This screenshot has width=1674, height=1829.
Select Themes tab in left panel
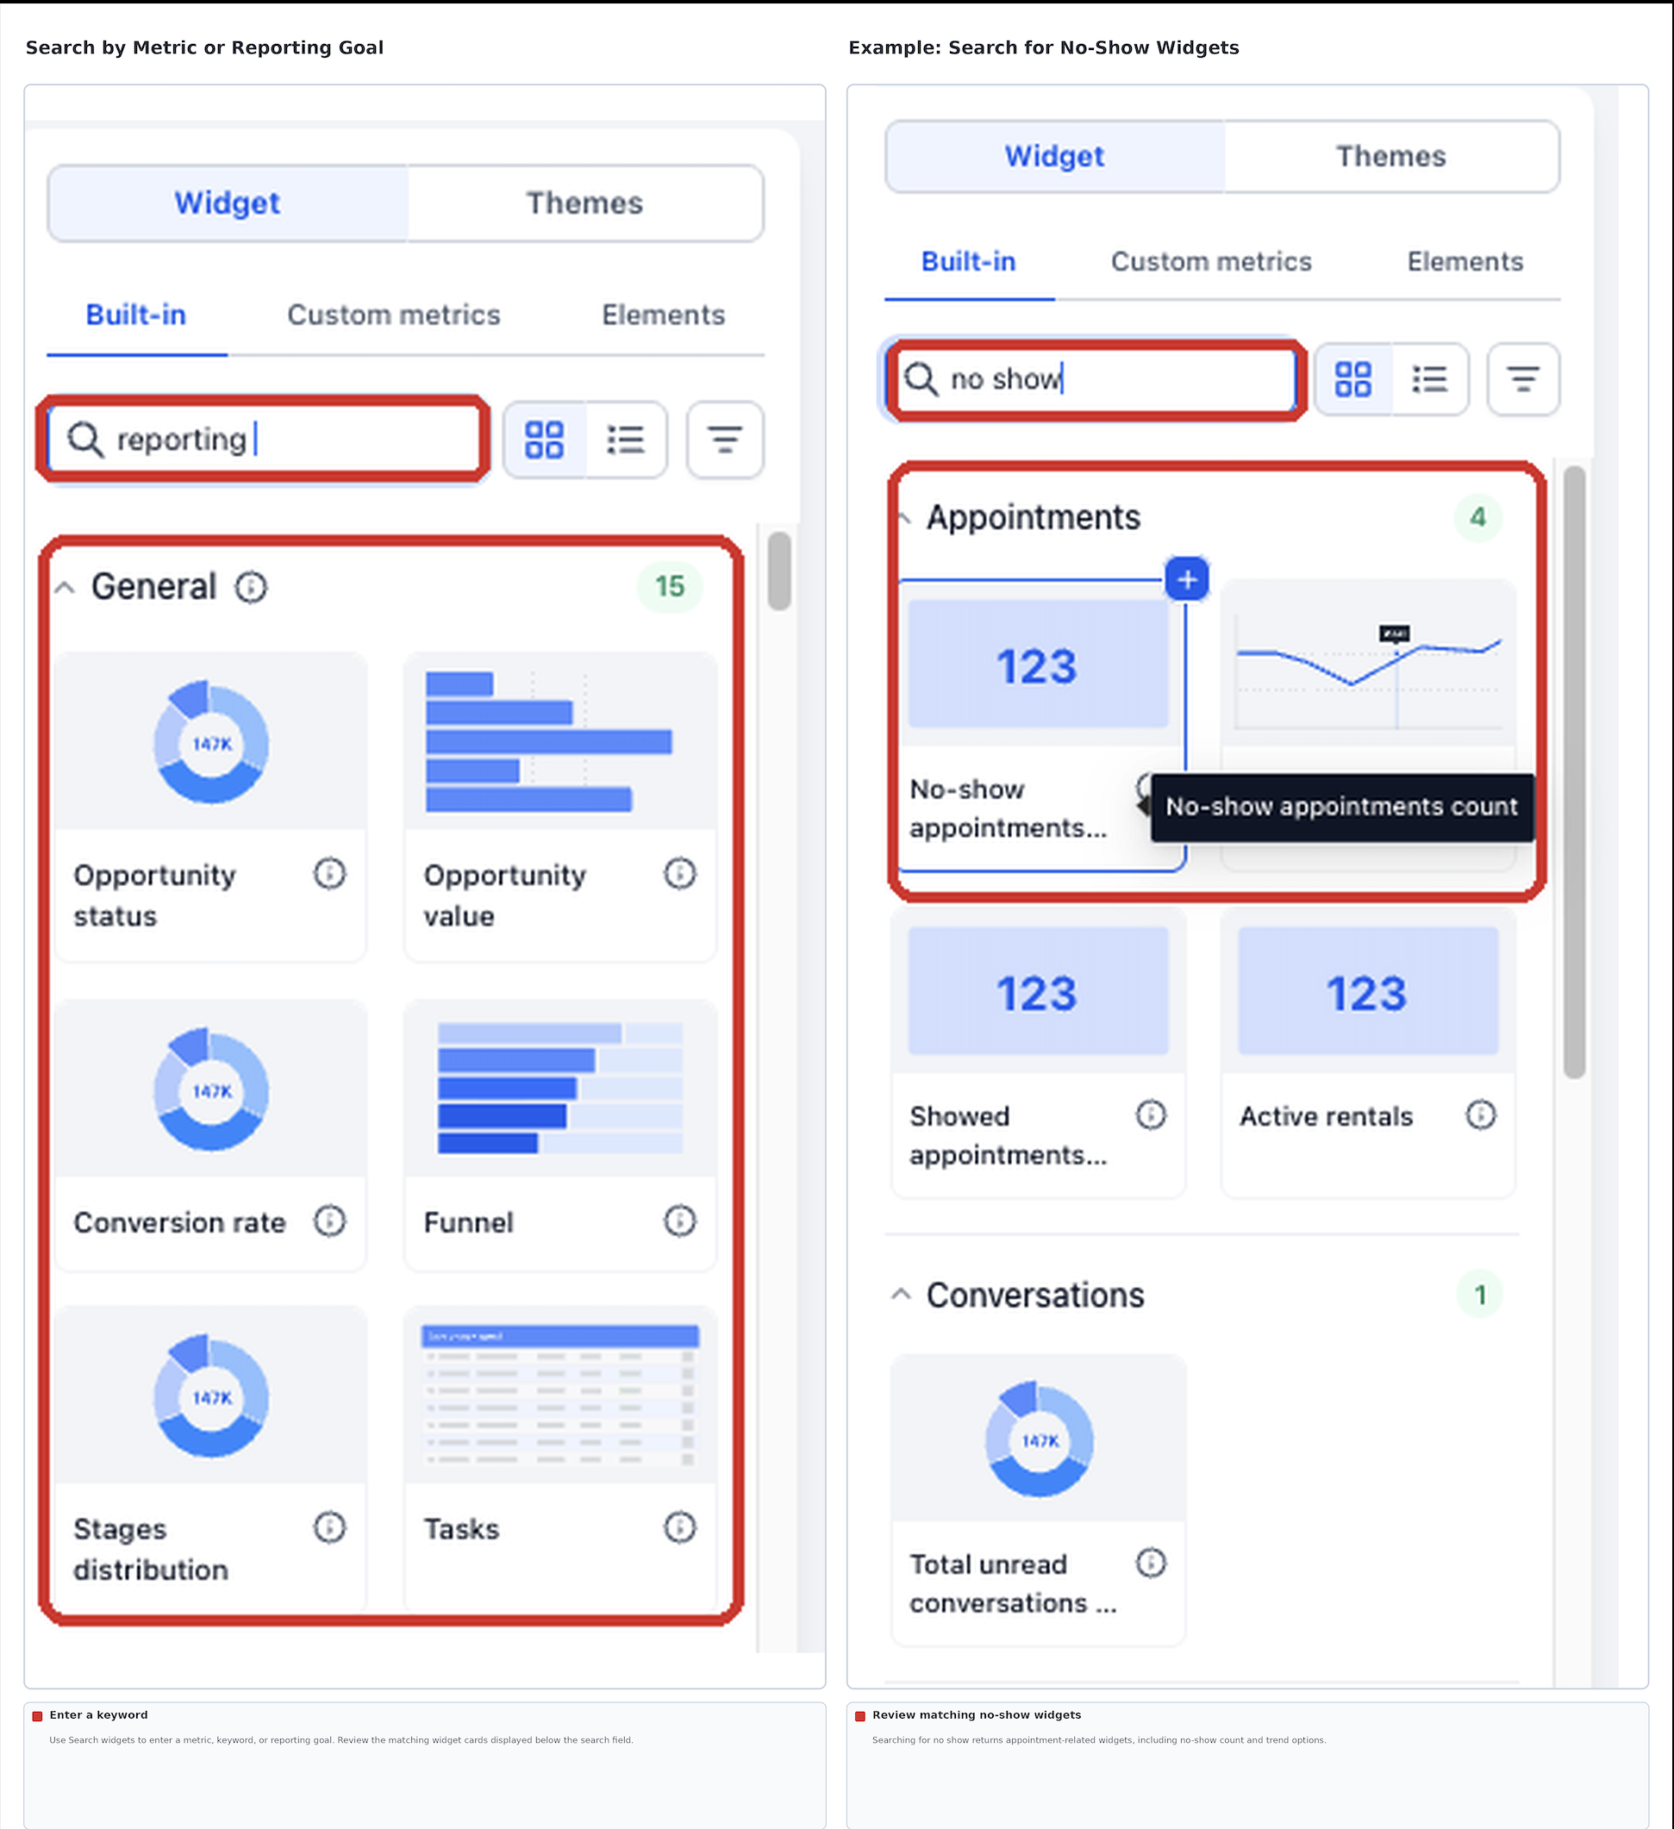584,203
